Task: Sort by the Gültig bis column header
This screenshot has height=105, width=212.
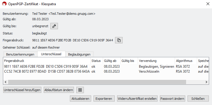Action: pyautogui.click(x=129, y=61)
